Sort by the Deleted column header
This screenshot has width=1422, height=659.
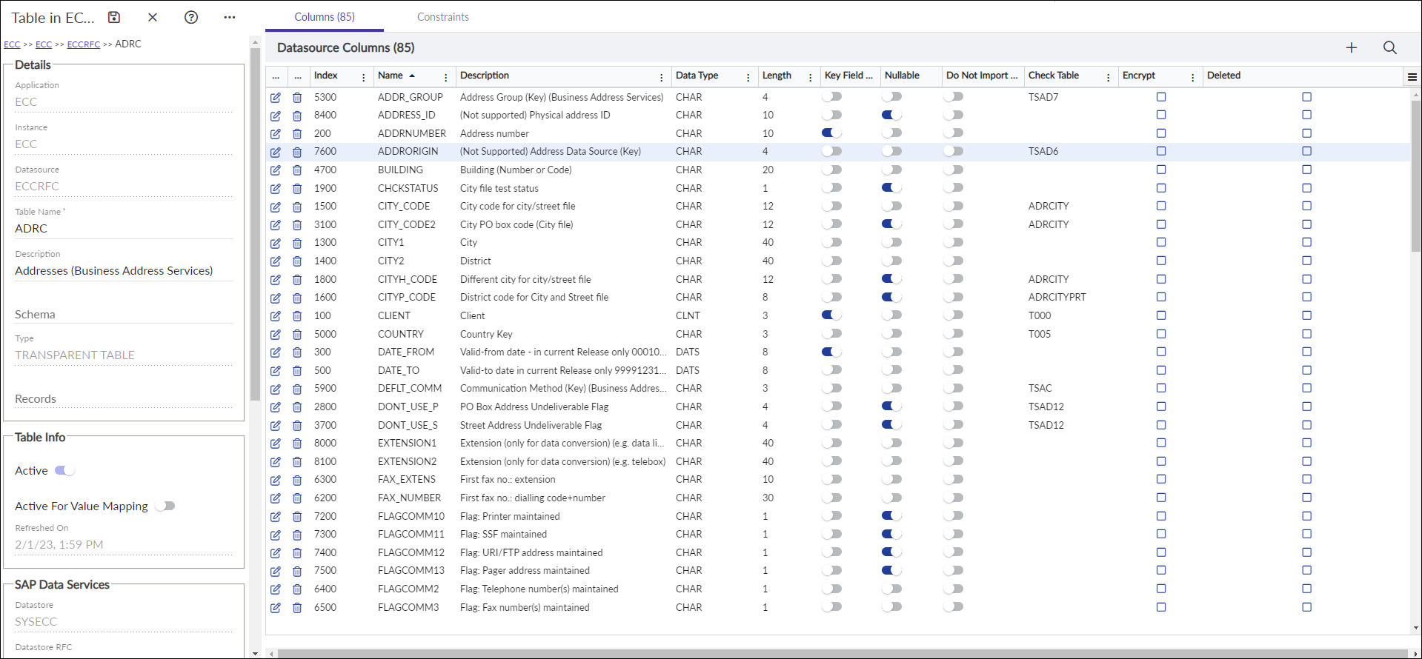(x=1223, y=76)
